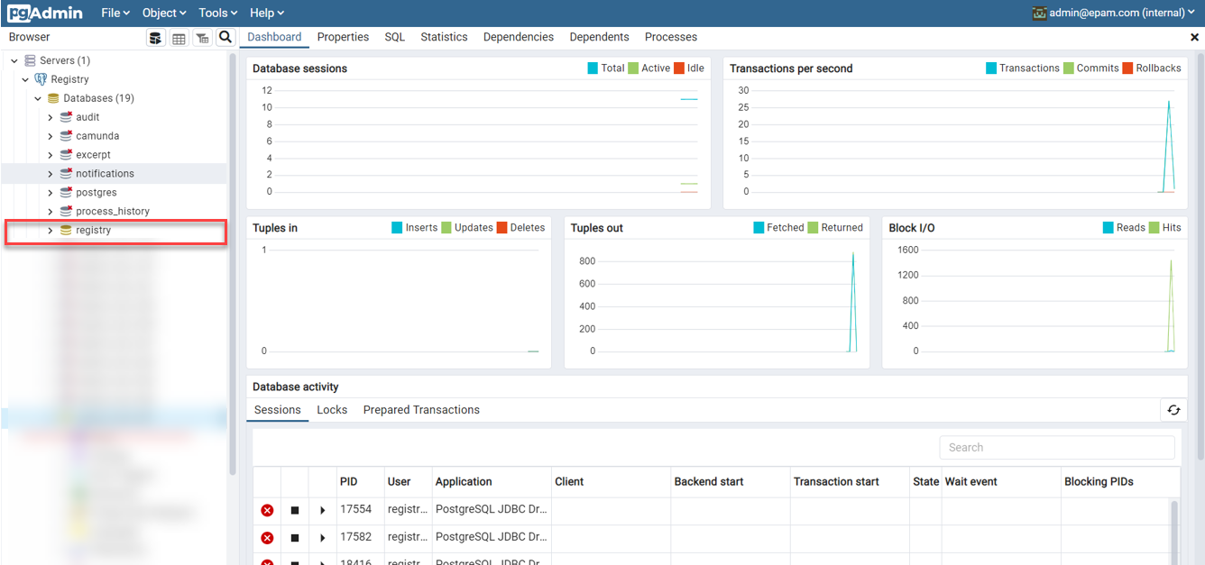
Task: Select the Prepared Transactions tab
Action: 421,410
